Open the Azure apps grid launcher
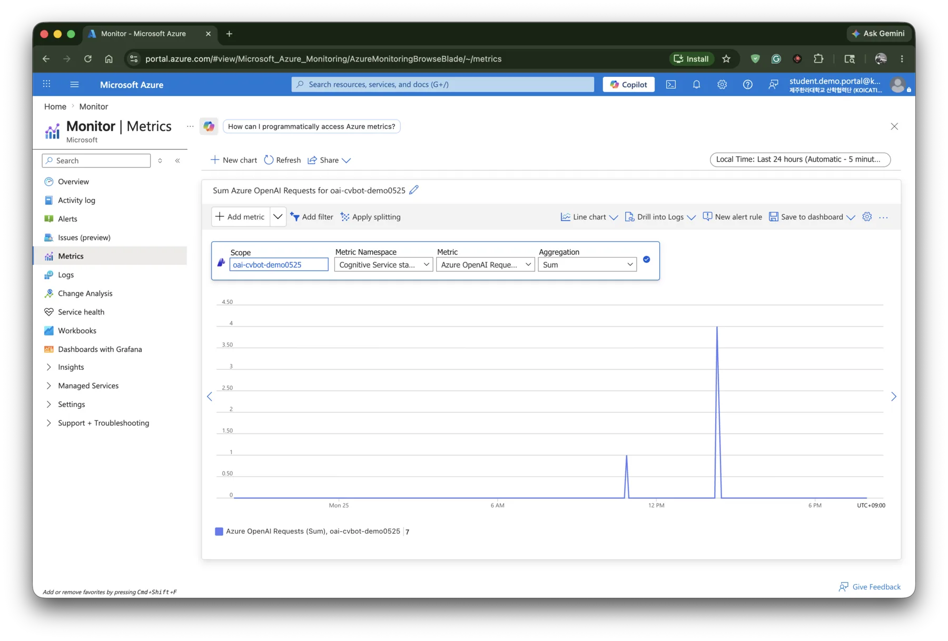 click(x=47, y=84)
